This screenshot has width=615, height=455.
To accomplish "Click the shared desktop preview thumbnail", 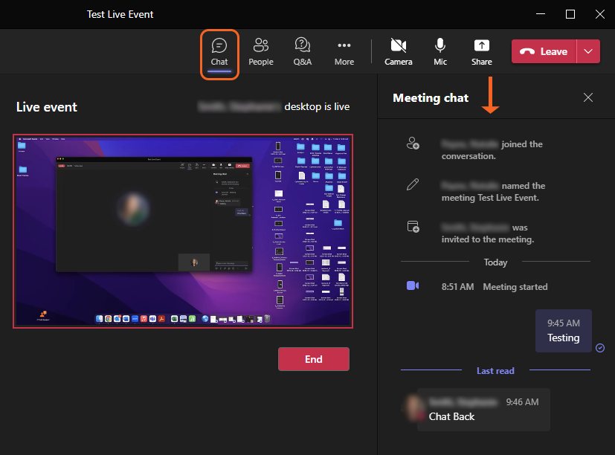I will (x=183, y=231).
